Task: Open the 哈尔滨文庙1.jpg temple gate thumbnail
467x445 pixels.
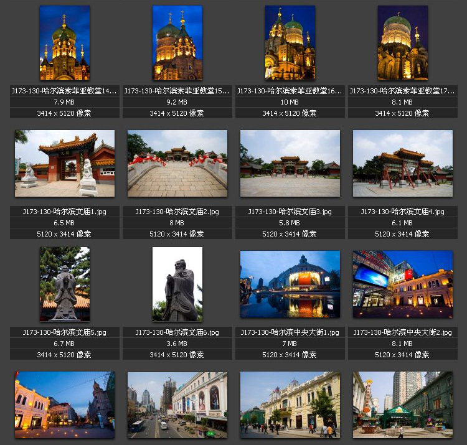Action: pyautogui.click(x=65, y=164)
